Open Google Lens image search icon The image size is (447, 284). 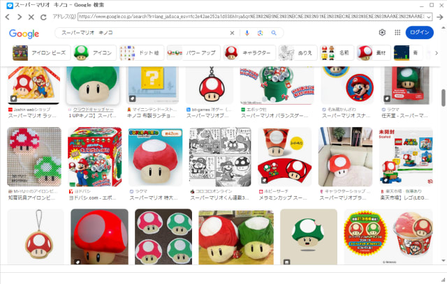coord(260,33)
